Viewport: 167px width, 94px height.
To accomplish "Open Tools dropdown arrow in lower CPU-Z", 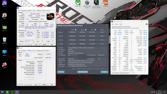I will [x=39, y=85].
